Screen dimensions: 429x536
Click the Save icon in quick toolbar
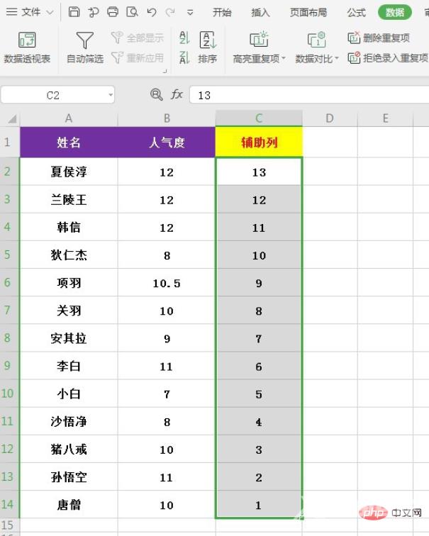pos(74,12)
